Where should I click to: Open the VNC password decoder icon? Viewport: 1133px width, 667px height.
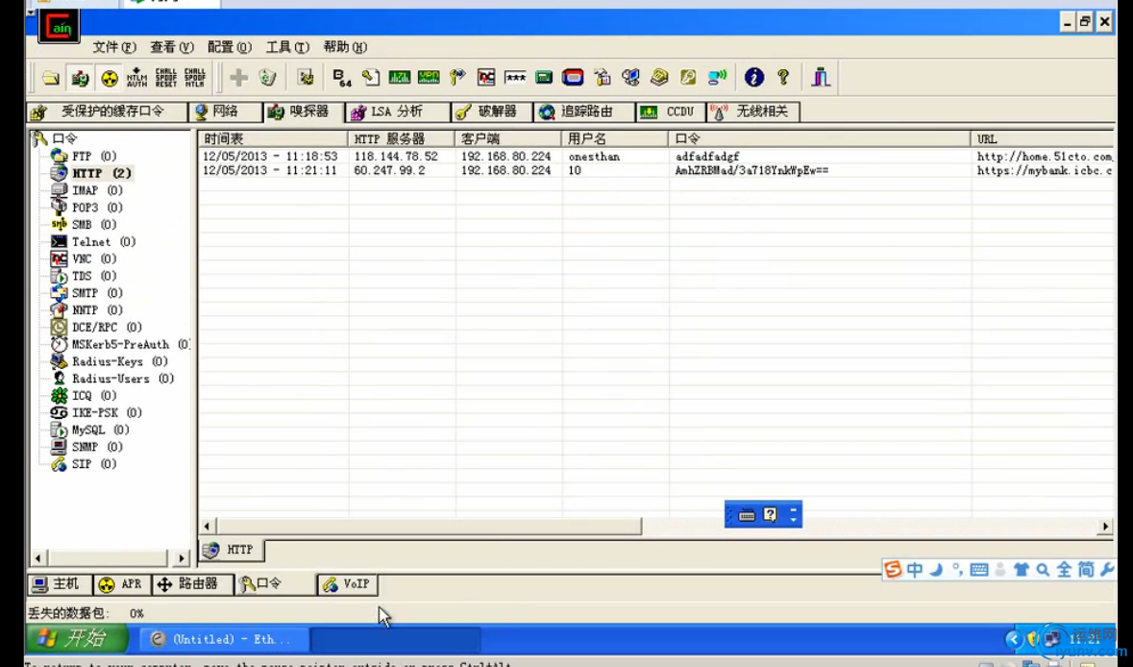coord(486,77)
